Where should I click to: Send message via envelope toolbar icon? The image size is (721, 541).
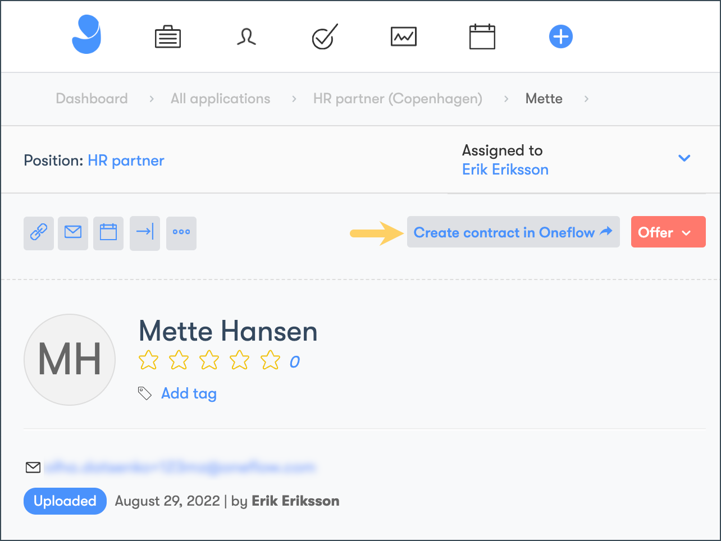73,233
